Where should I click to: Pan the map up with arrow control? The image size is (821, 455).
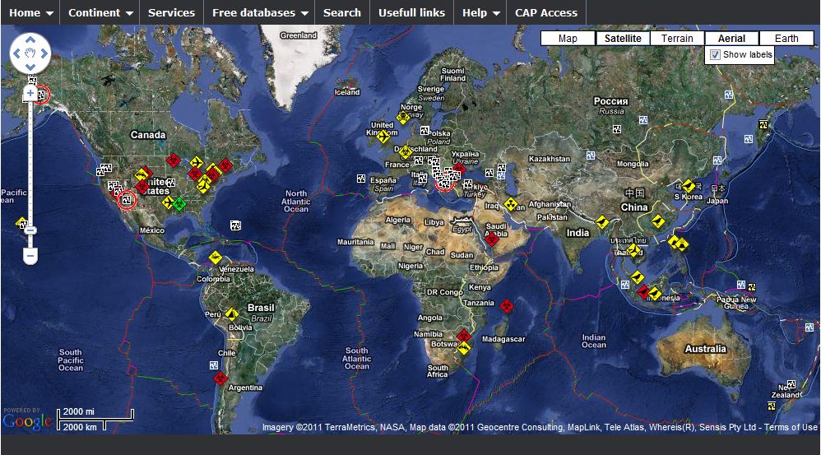[30, 39]
